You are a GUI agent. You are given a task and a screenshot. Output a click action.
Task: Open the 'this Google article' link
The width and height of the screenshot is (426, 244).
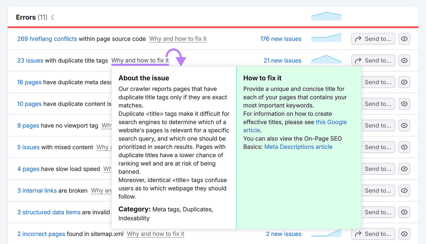pos(331,122)
